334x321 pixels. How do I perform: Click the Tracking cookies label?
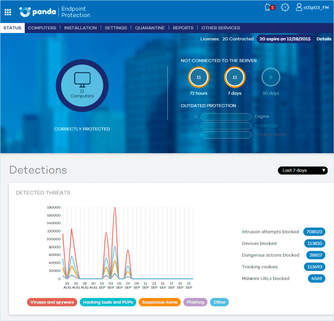(260, 267)
